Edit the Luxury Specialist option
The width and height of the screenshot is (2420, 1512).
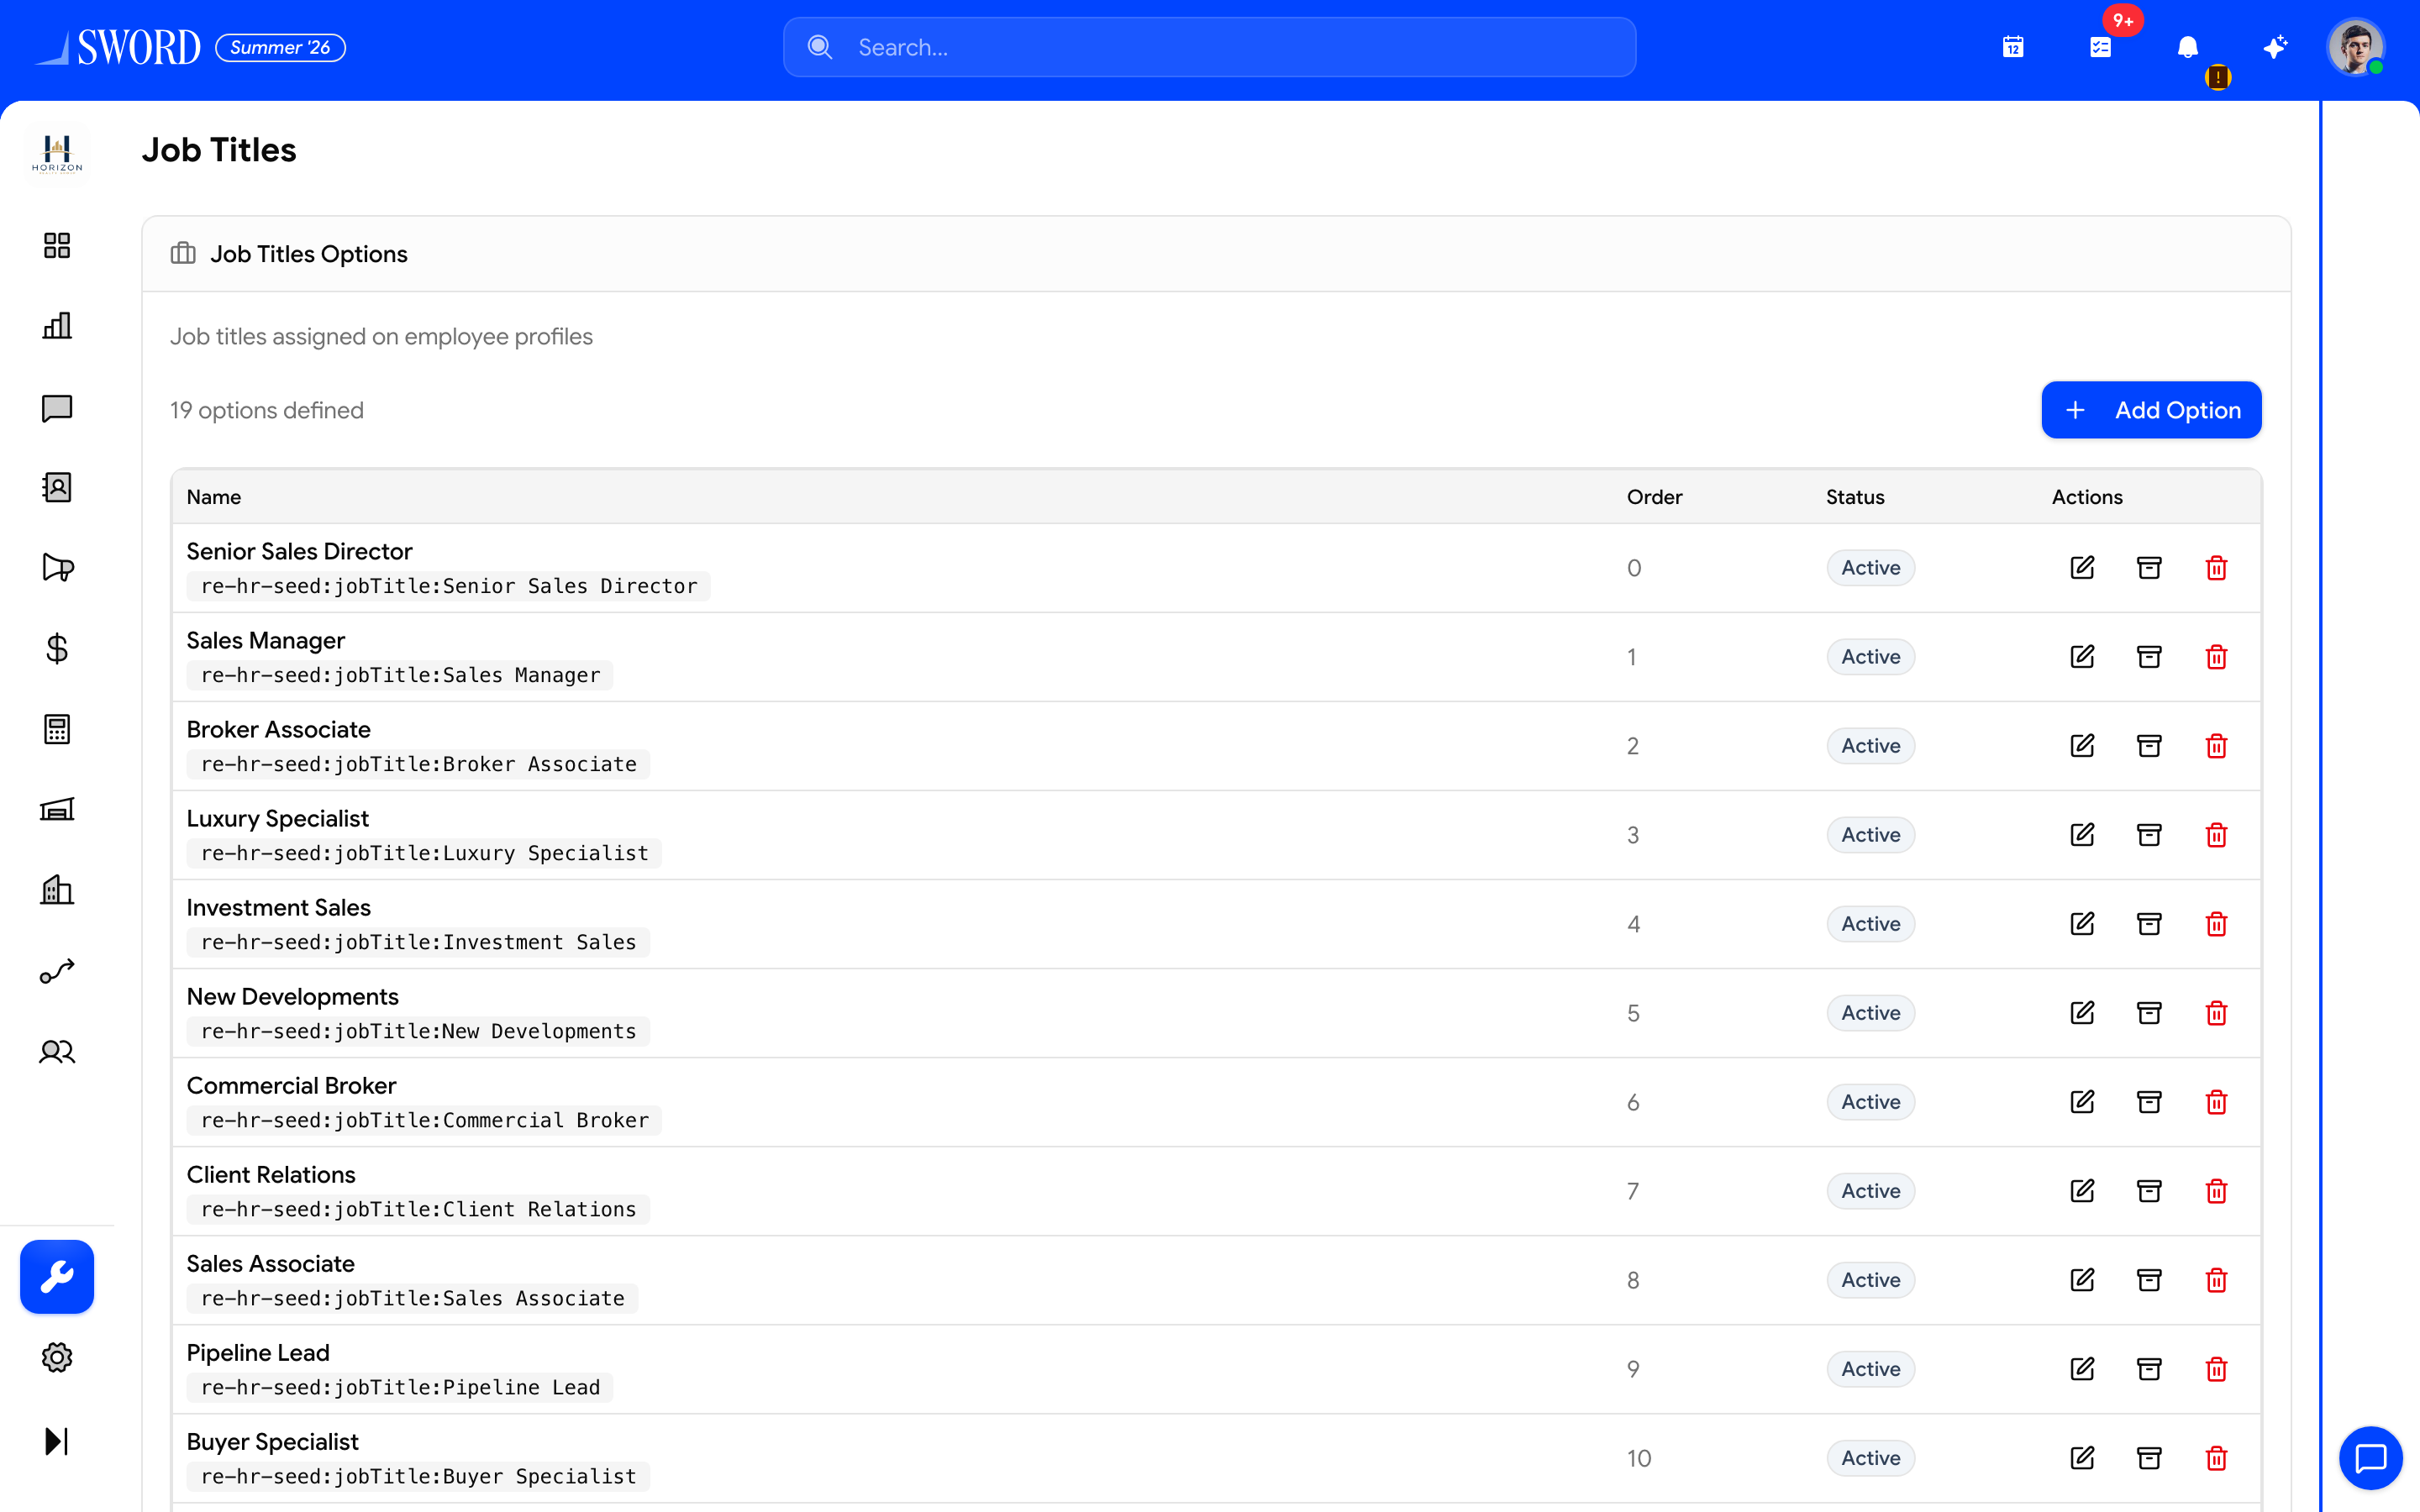click(x=2082, y=835)
